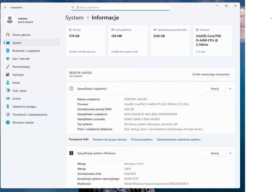This screenshot has width=272, height=192.
Task: Open Zaawansowane ustawienia systemu link
Action: (x=179, y=140)
